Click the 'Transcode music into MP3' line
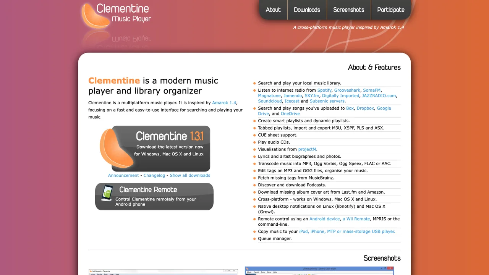Viewport: 489px width, 275px height. [x=325, y=163]
